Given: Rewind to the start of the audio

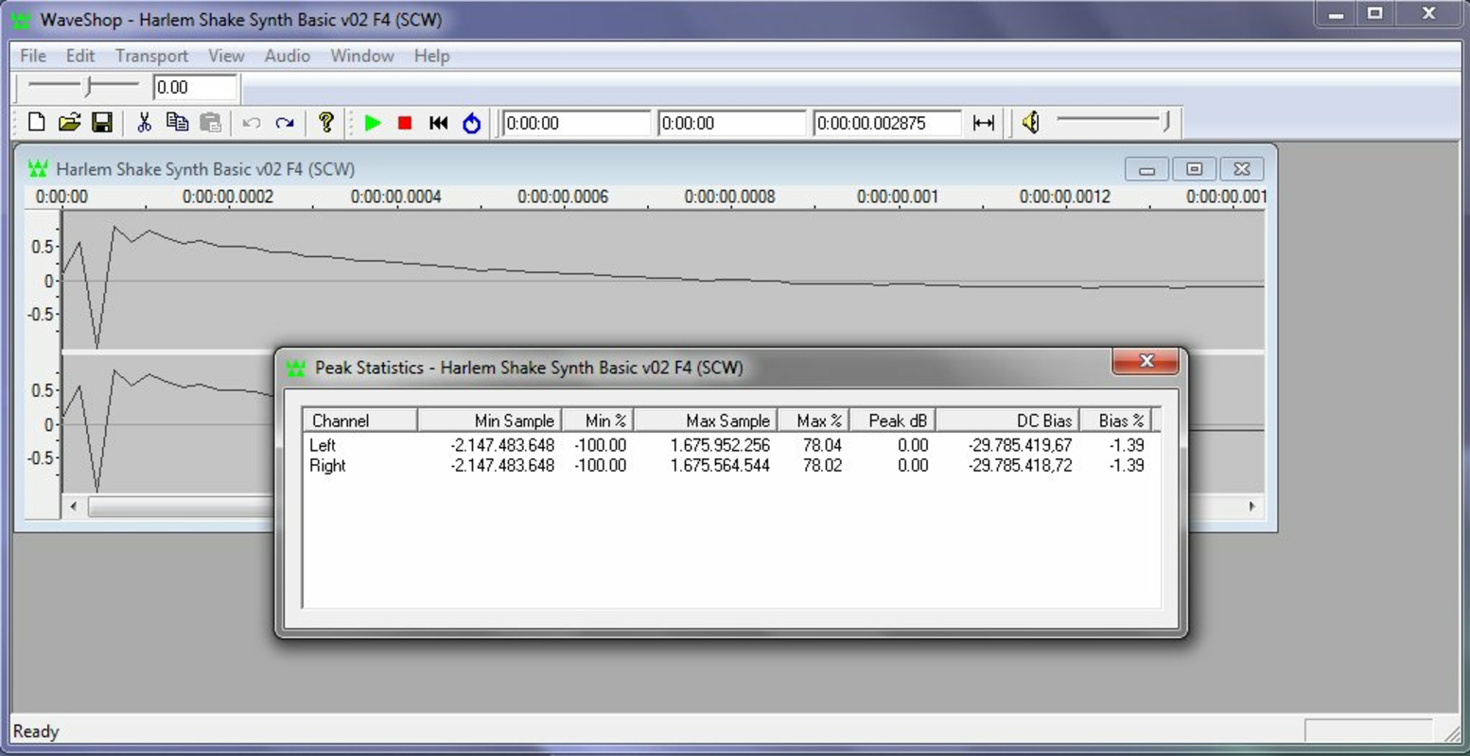Looking at the screenshot, I should [x=438, y=123].
